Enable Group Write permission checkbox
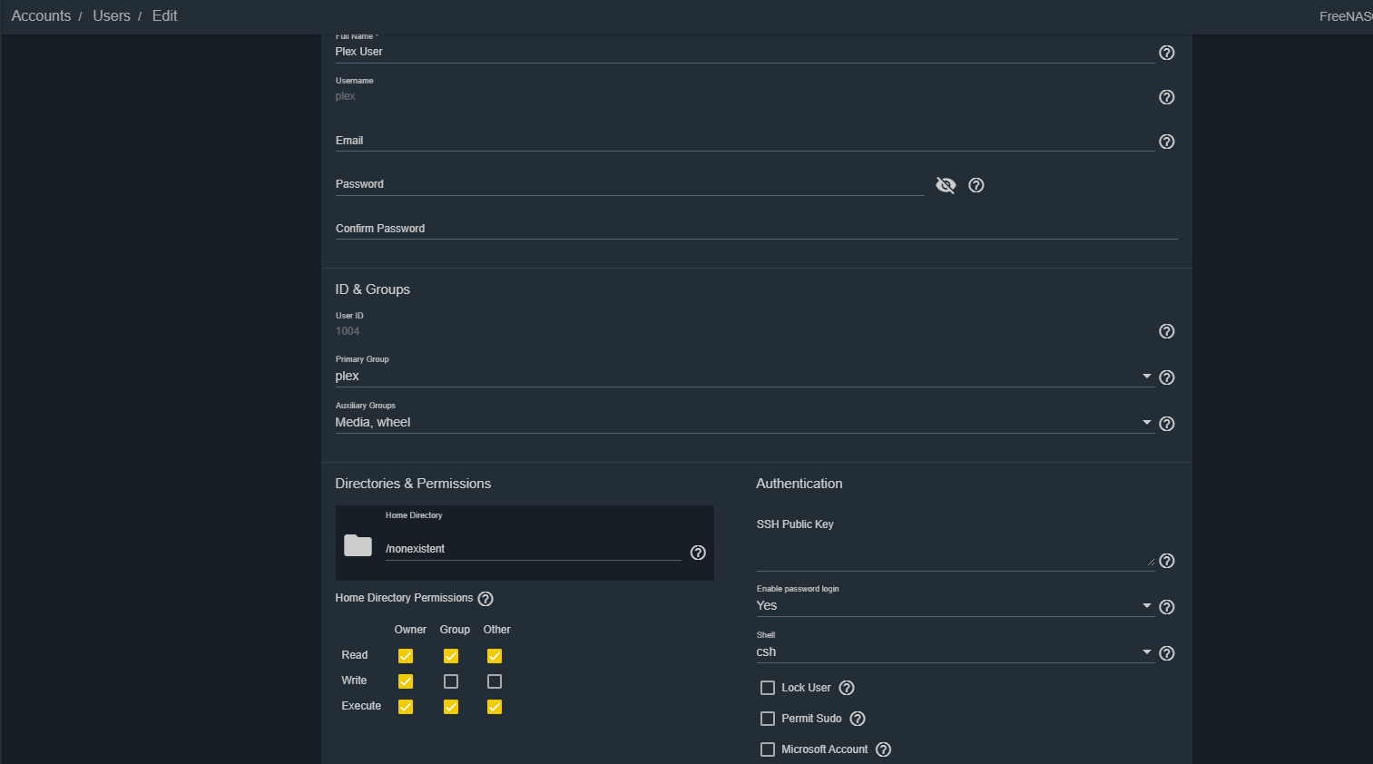 (x=451, y=681)
